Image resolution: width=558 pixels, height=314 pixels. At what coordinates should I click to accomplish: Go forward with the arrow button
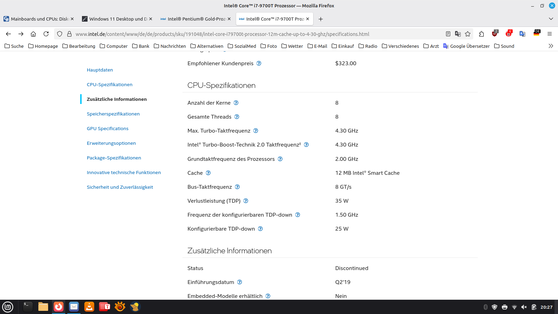pos(21,34)
